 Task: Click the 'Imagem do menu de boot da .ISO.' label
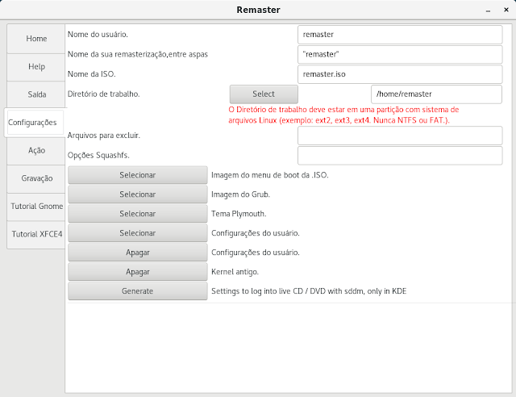pos(270,175)
